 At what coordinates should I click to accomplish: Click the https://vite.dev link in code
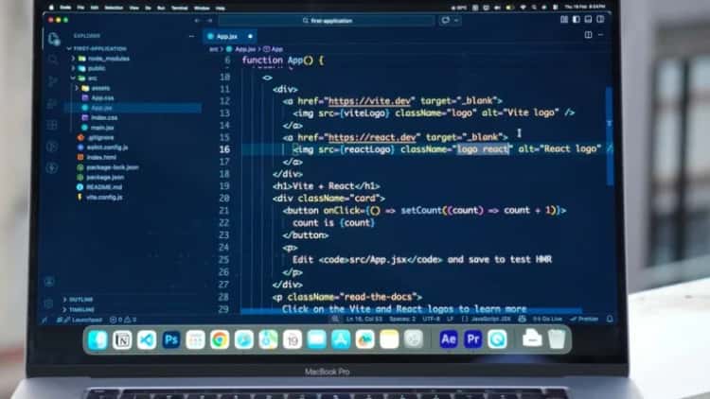(369, 101)
